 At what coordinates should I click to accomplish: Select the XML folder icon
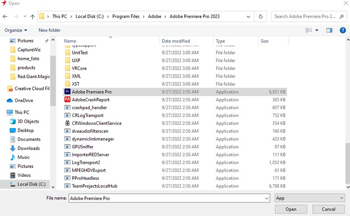coord(67,76)
